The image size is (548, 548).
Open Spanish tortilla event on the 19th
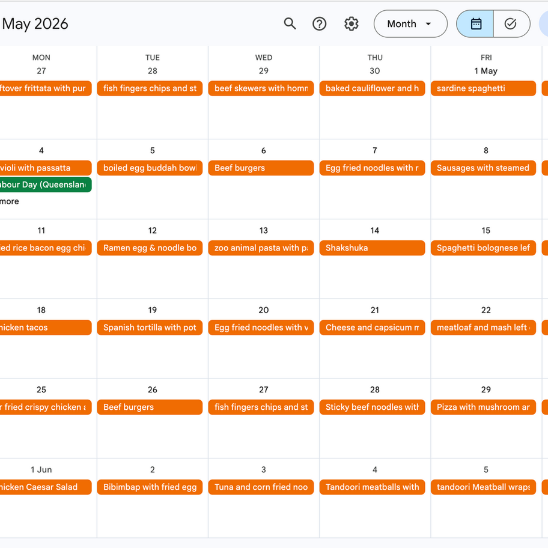(x=150, y=327)
